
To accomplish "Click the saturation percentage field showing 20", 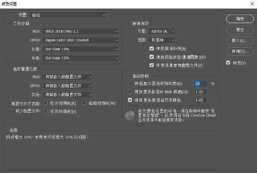I will click(200, 83).
